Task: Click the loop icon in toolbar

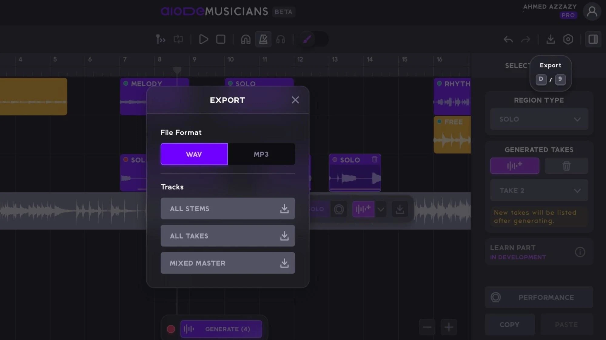Action: click(178, 39)
